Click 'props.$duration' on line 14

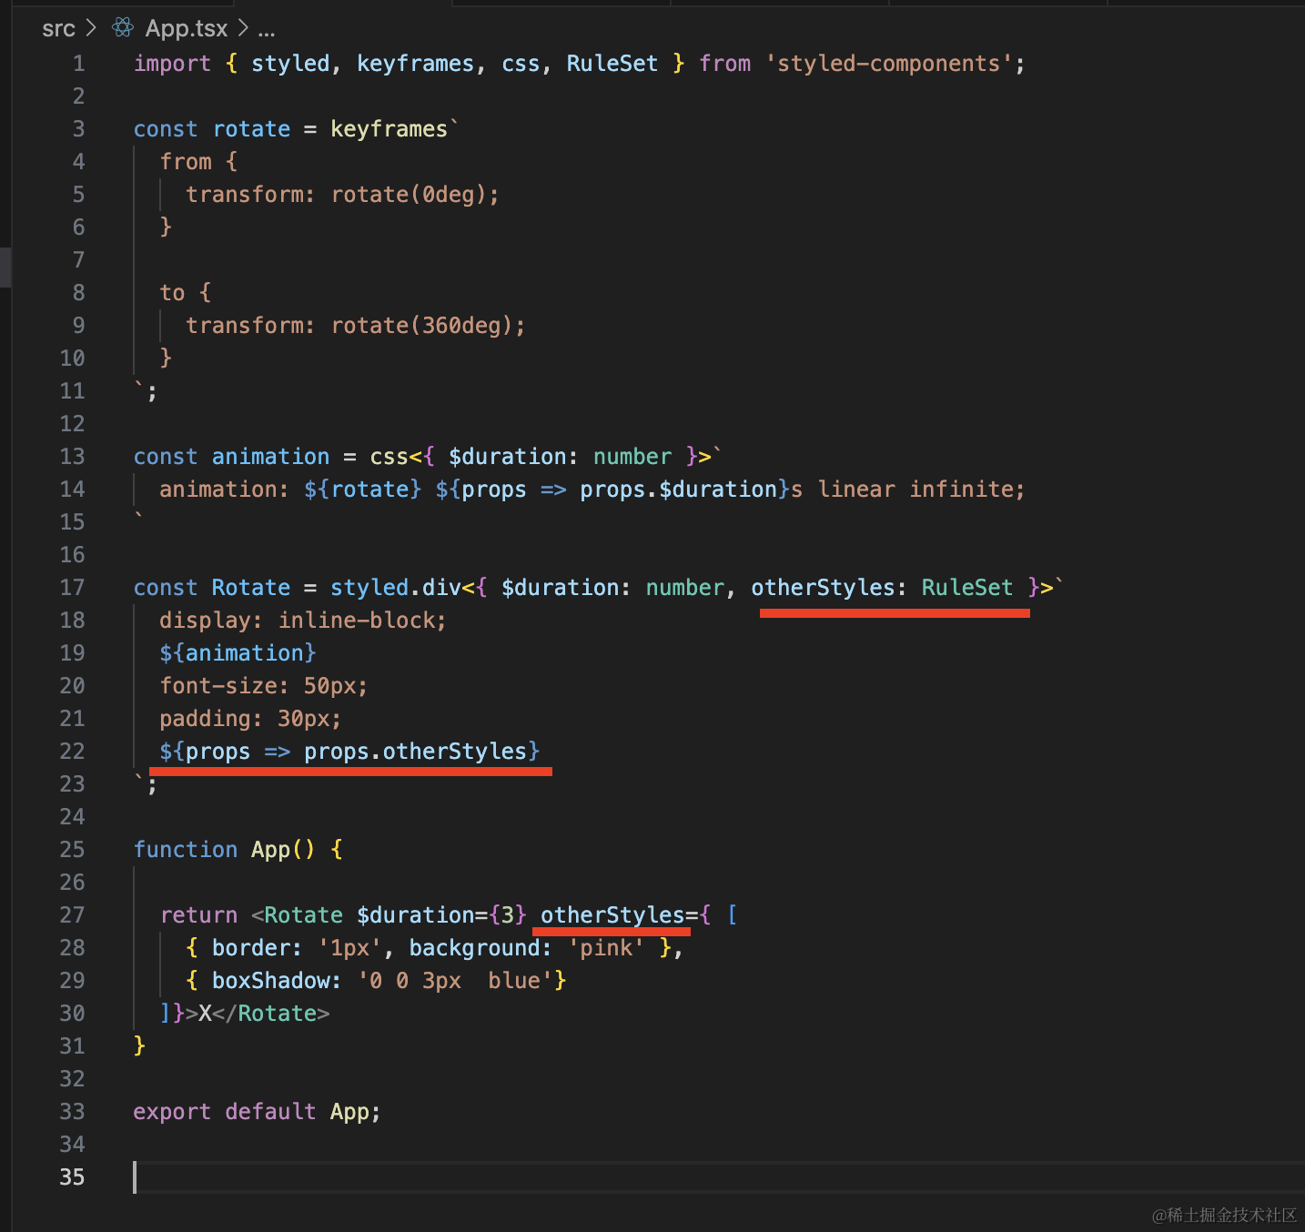[x=679, y=490]
